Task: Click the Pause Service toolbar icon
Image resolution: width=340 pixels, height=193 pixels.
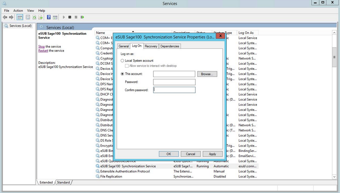Action: (x=76, y=17)
